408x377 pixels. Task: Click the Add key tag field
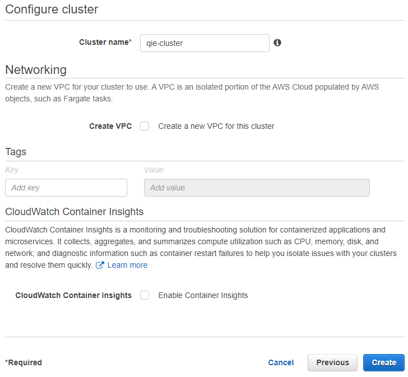tap(66, 188)
